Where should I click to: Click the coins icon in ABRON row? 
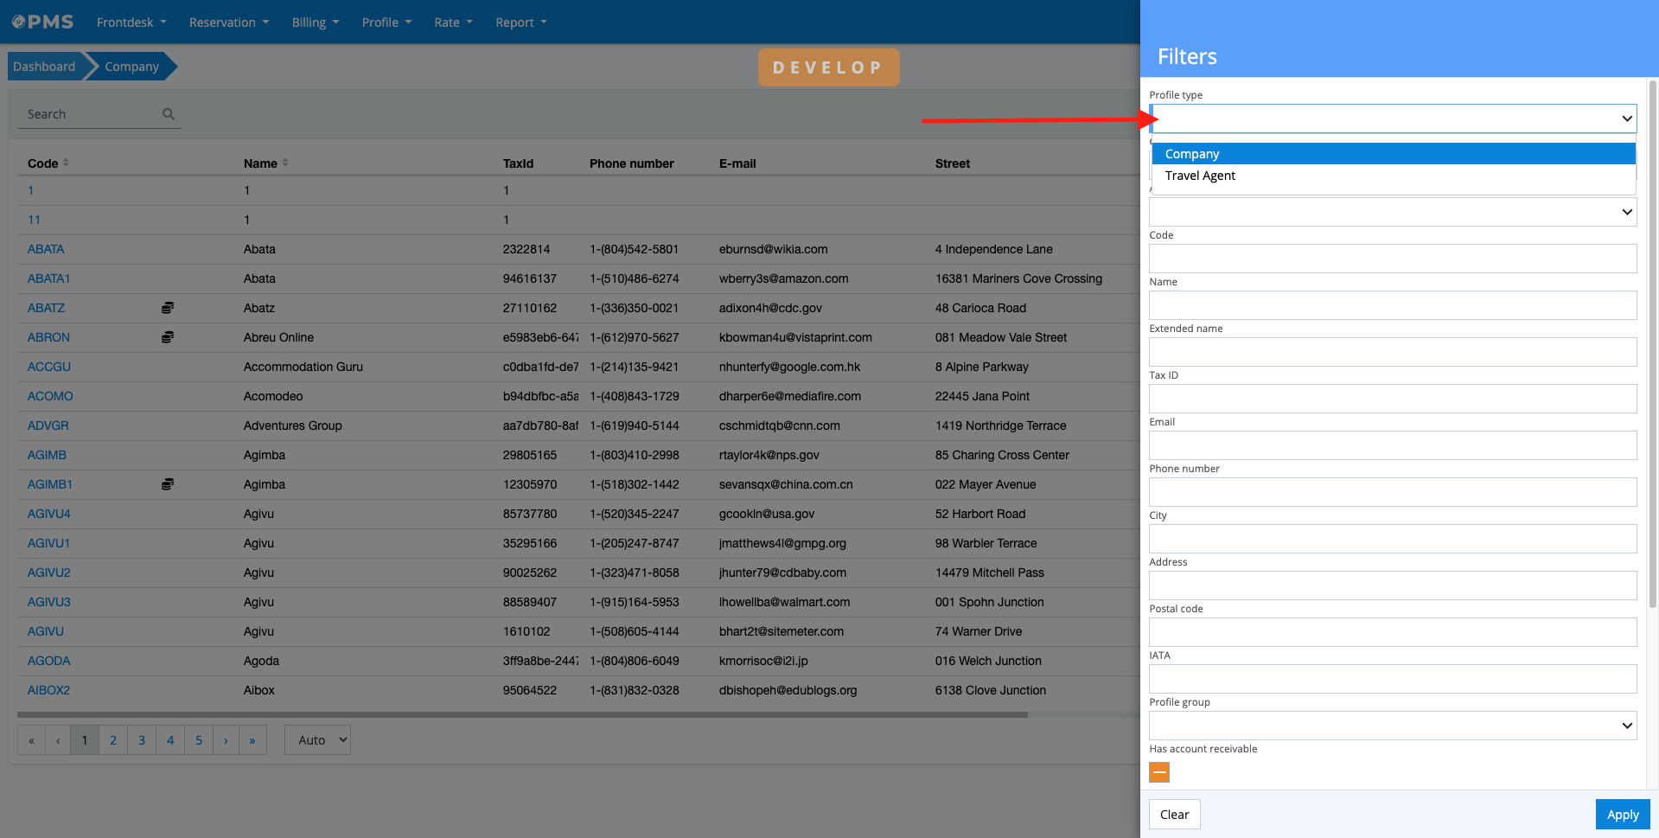168,337
